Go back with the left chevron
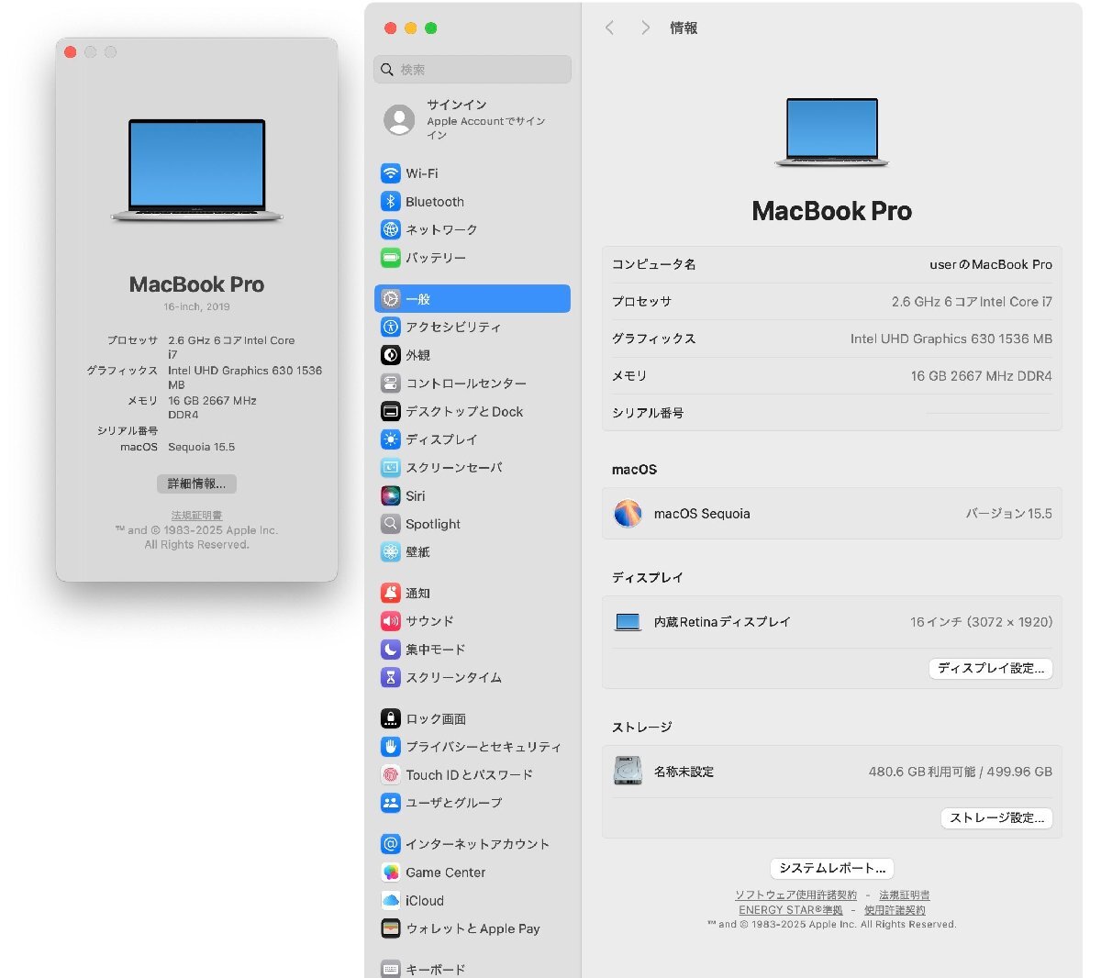Viewport: 1101px width, 978px height. tap(609, 28)
